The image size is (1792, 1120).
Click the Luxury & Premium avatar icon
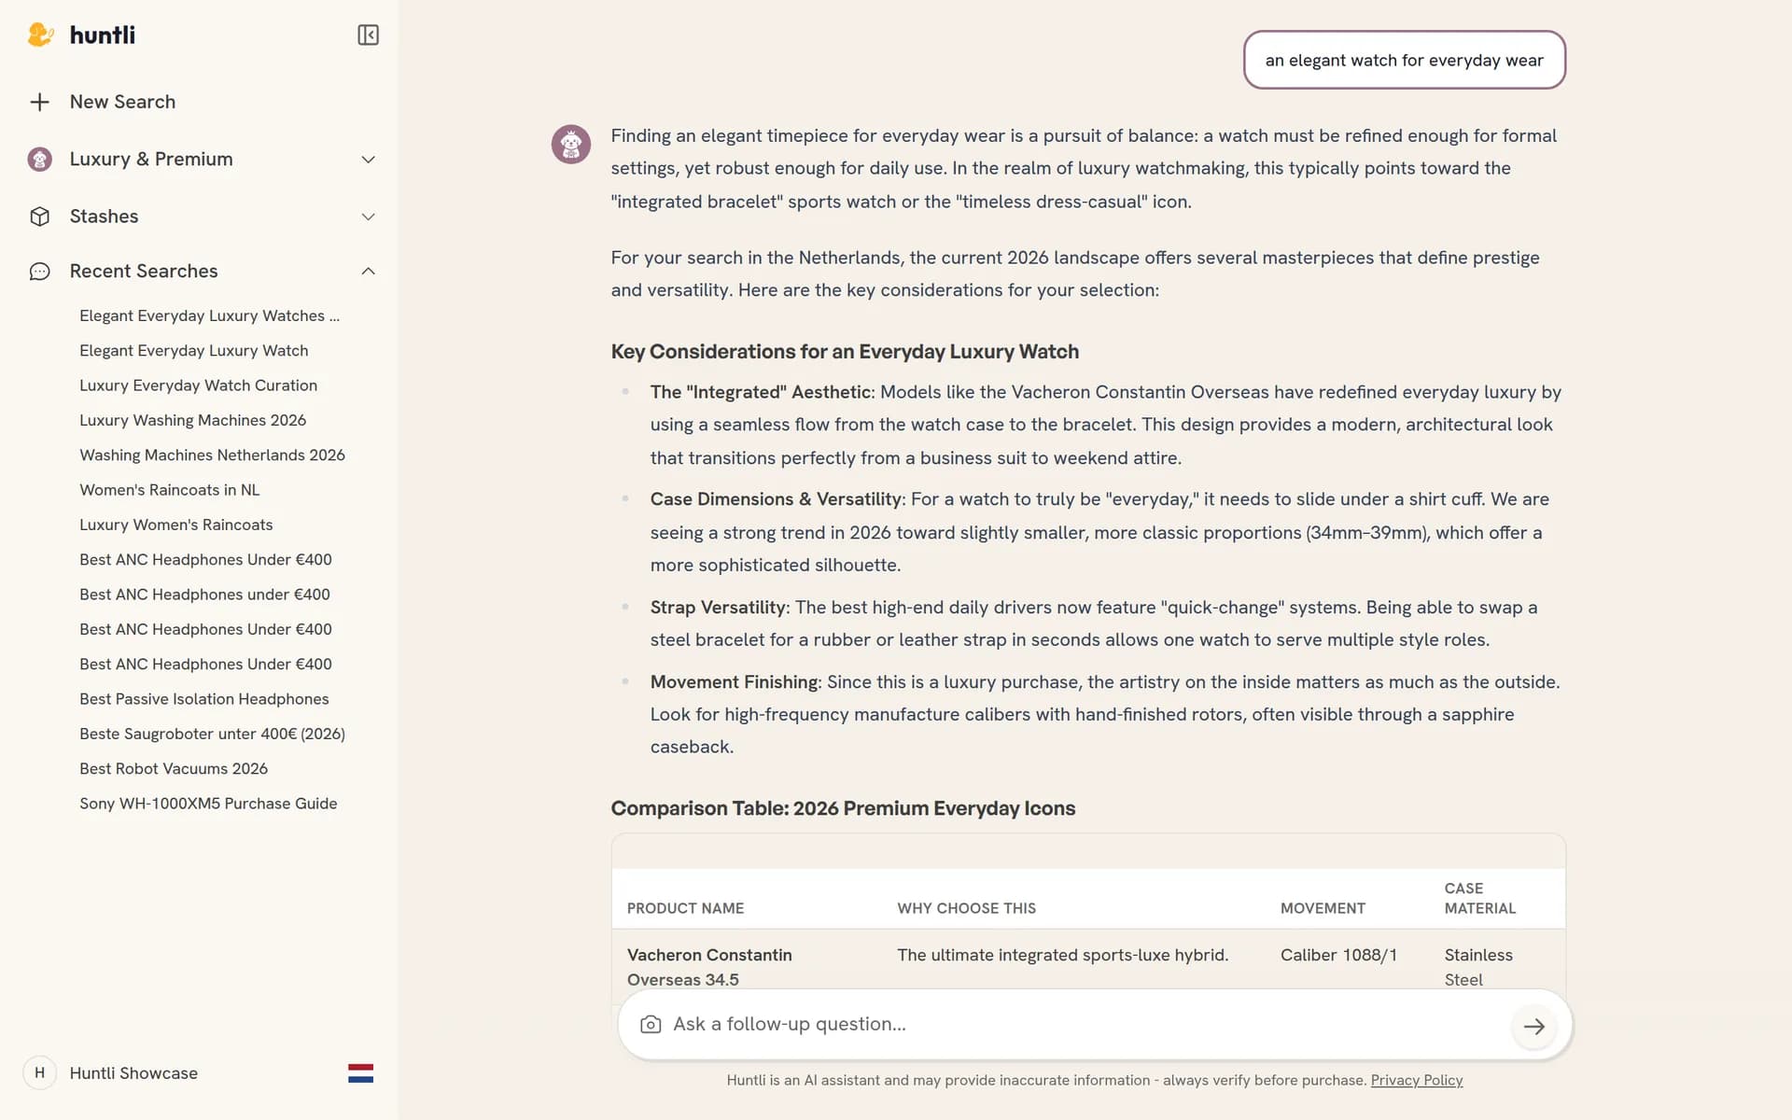tap(39, 160)
